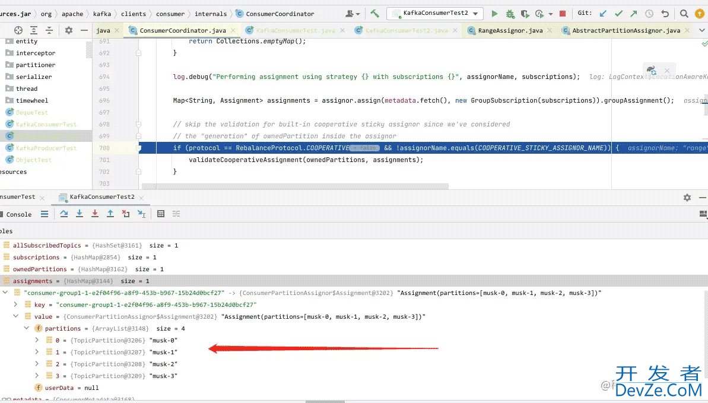This screenshot has height=403, width=708.
Task: Open Evaluate Expression calculator icon
Action: [x=161, y=214]
